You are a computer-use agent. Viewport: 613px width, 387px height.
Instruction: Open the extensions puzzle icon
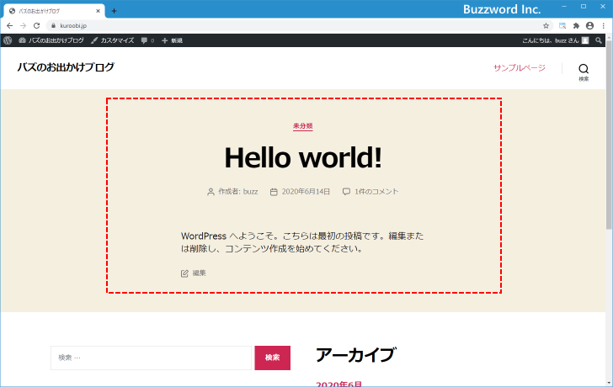click(x=576, y=26)
